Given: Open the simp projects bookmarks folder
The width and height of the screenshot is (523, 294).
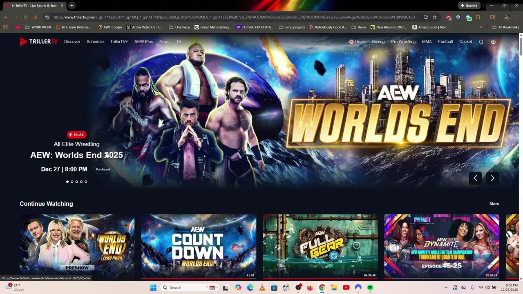Looking at the screenshot, I should 292,27.
